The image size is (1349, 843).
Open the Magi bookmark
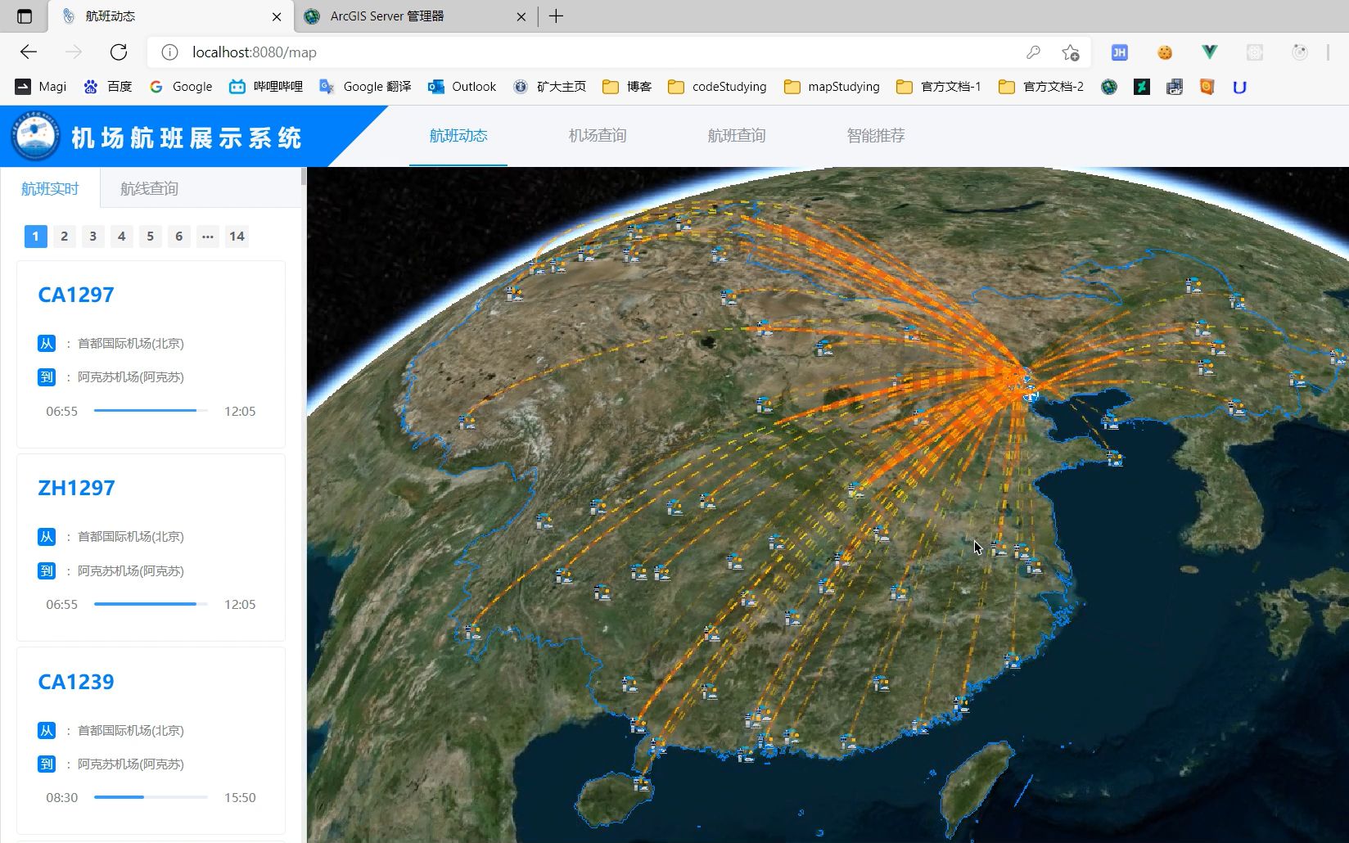[41, 87]
